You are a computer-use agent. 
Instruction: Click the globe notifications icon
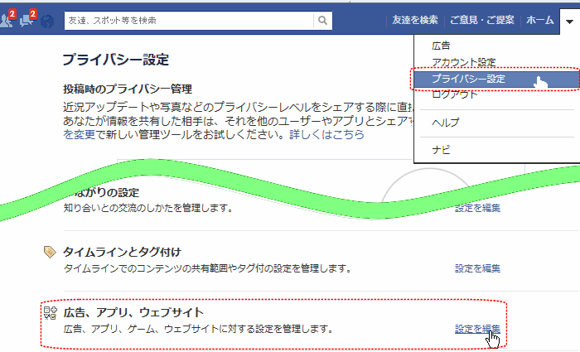[47, 20]
